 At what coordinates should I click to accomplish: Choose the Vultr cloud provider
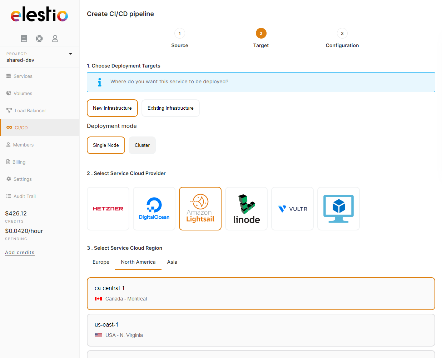tap(292, 209)
